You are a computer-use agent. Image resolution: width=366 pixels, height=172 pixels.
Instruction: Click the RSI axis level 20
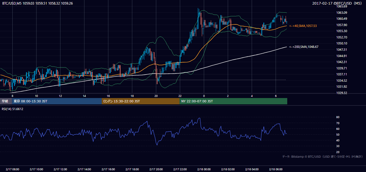point(338,152)
